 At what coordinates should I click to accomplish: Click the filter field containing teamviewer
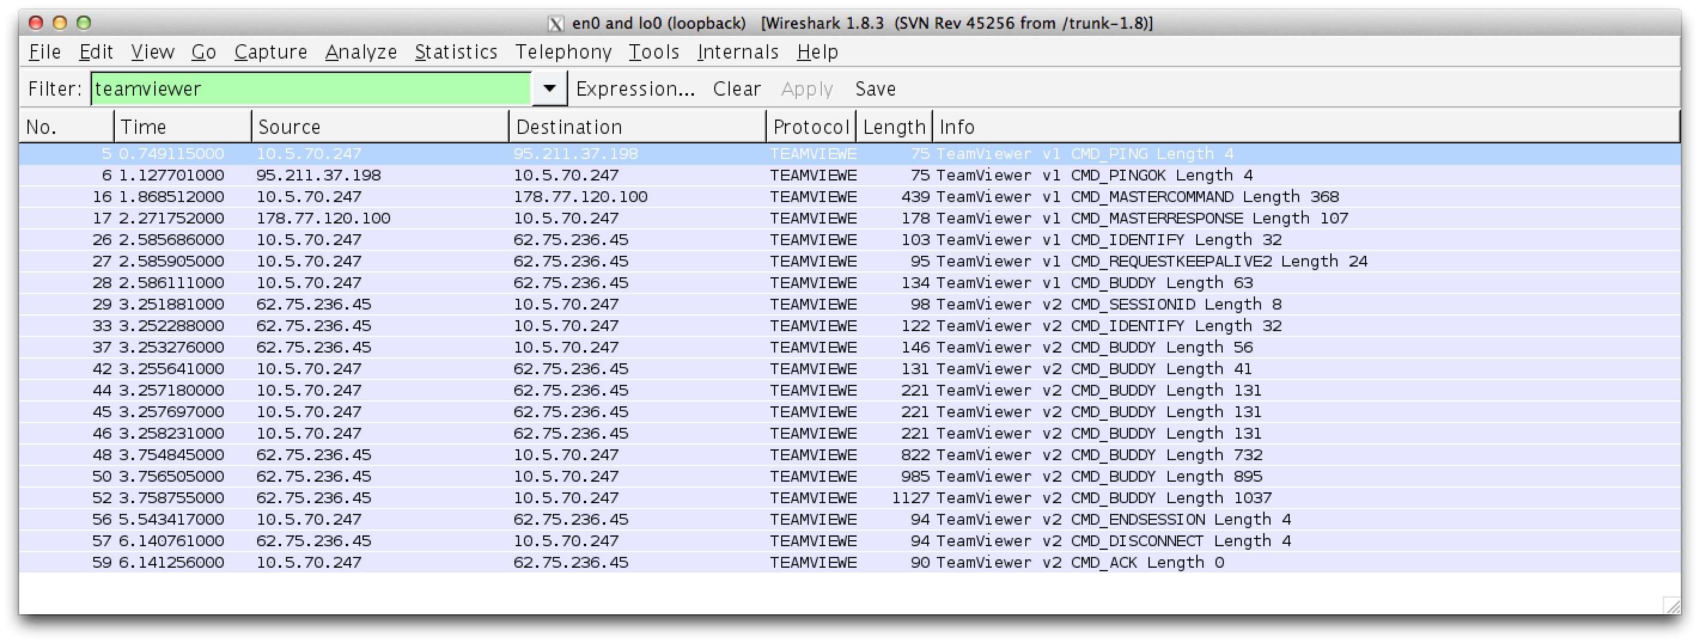pyautogui.click(x=311, y=88)
